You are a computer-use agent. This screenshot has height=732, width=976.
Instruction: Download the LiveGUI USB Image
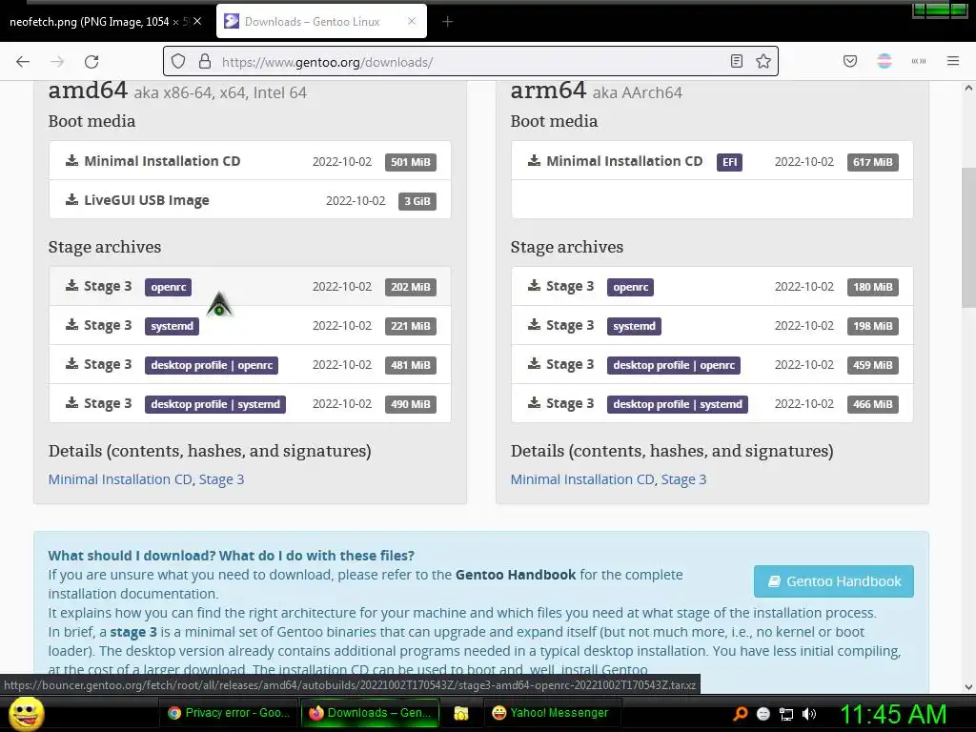[250, 200]
